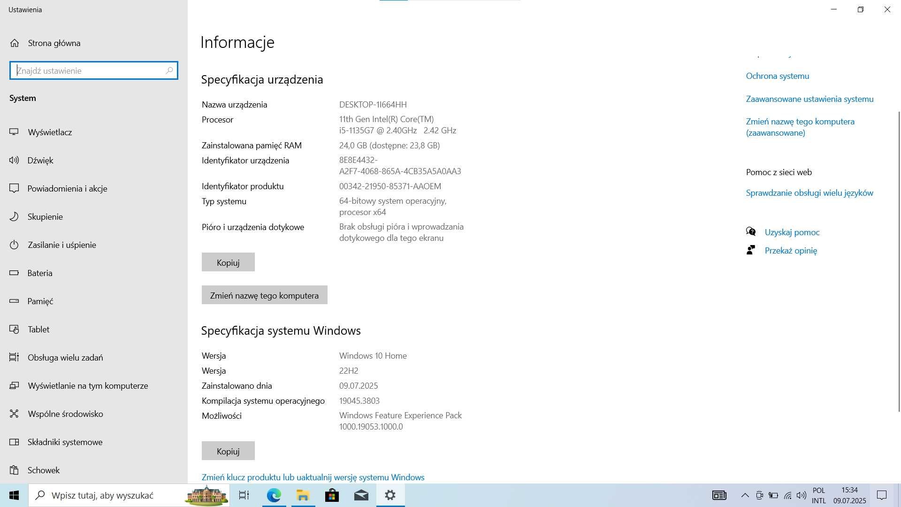Open Microsoft Store from taskbar
Screen dimensions: 901x507
tap(332, 495)
